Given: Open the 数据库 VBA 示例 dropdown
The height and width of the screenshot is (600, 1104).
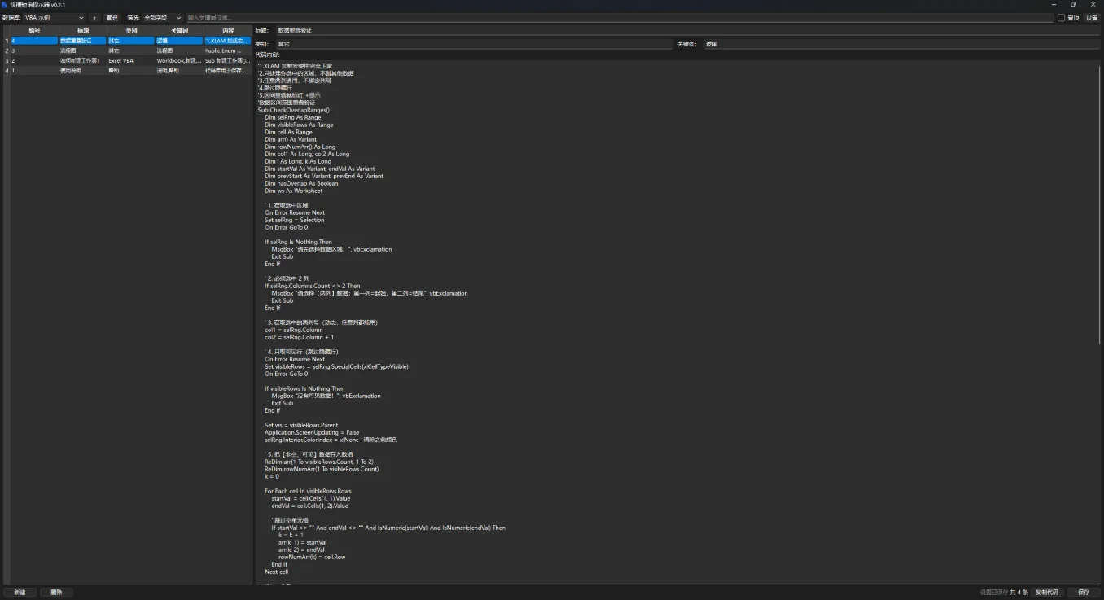Looking at the screenshot, I should (x=54, y=17).
